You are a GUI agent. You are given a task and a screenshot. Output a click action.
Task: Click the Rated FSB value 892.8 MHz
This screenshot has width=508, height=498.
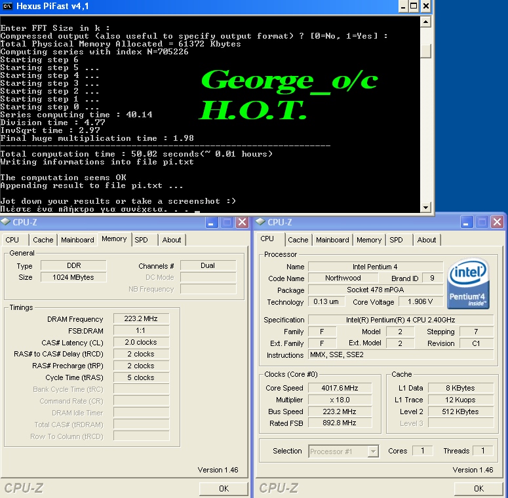point(340,423)
